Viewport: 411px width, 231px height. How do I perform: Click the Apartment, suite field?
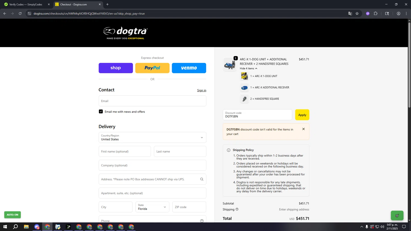152,193
